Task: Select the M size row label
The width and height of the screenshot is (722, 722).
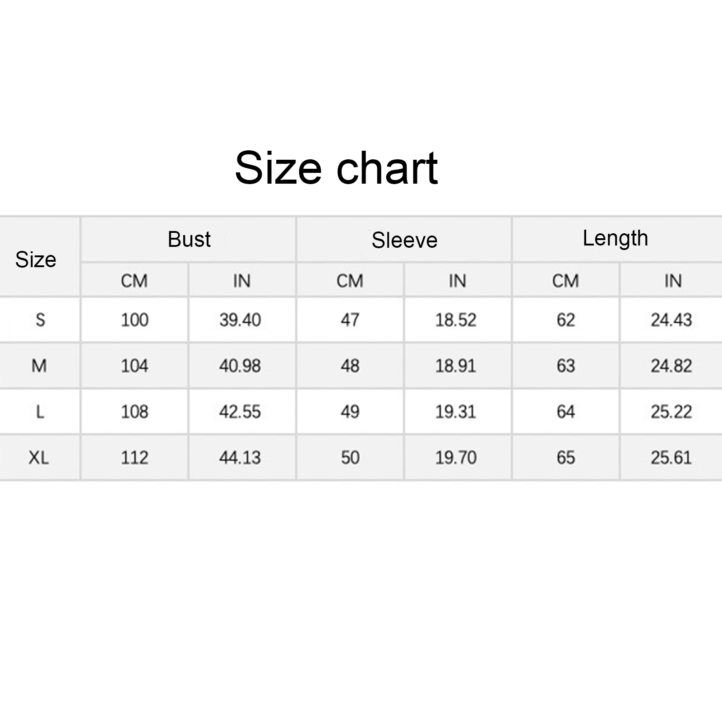Action: click(39, 366)
